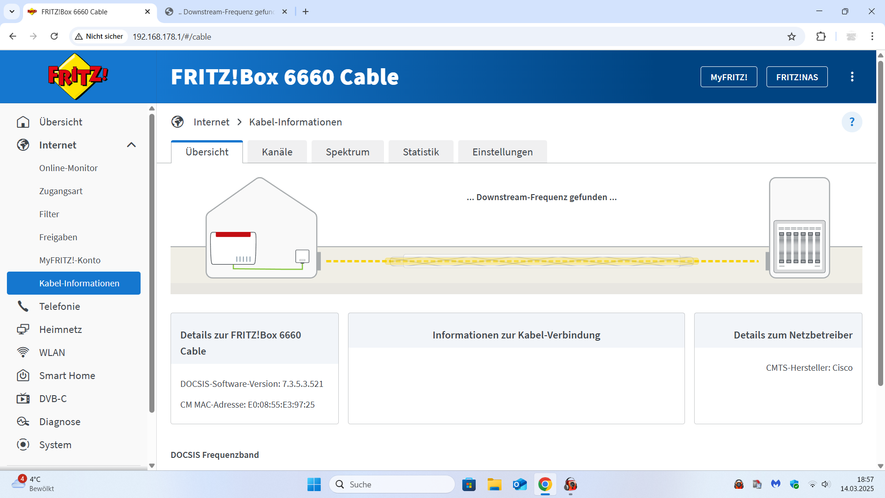
Task: Click the FRITZ! logo
Action: pos(78,77)
